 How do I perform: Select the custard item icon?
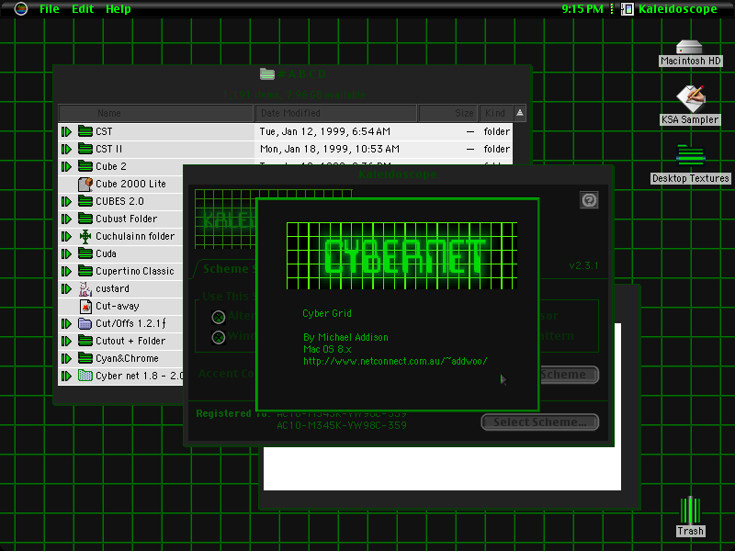pos(85,288)
